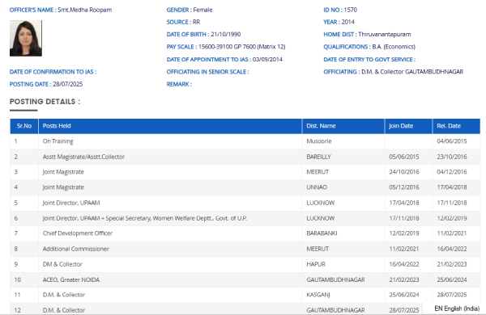Click the ID NO value 1570

[351, 10]
